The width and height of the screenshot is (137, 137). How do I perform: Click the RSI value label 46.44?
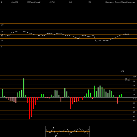(126, 35)
